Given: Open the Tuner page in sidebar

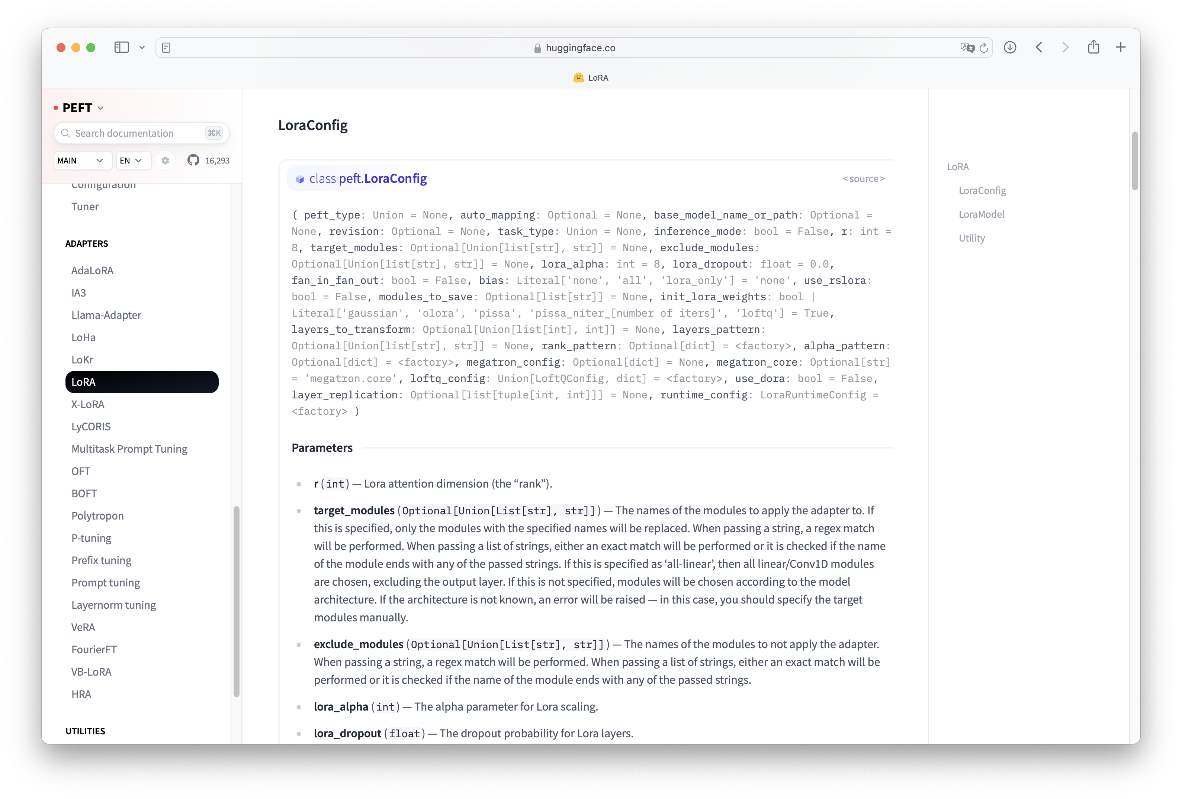Looking at the screenshot, I should [85, 207].
